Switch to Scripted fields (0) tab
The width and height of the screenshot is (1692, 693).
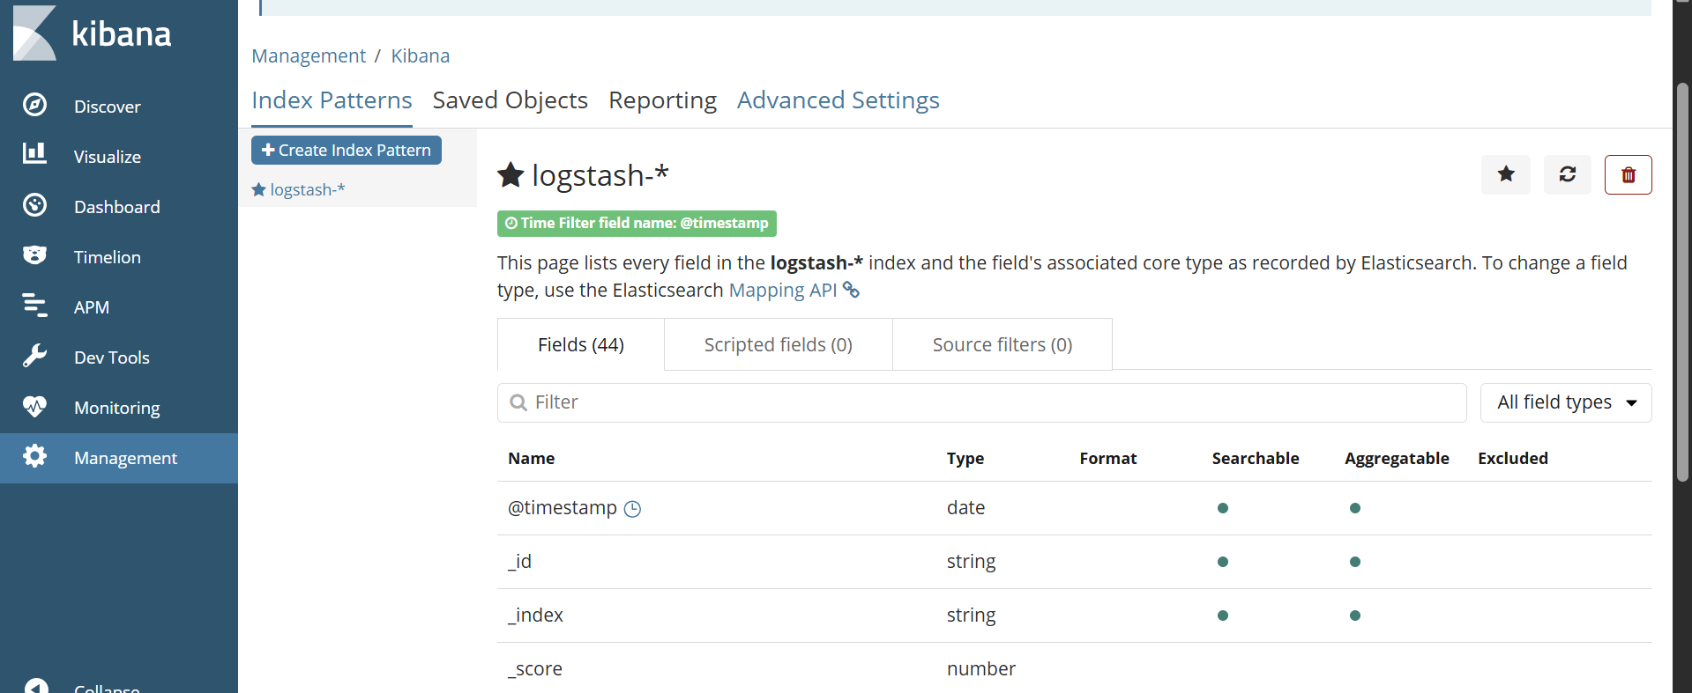(x=778, y=345)
